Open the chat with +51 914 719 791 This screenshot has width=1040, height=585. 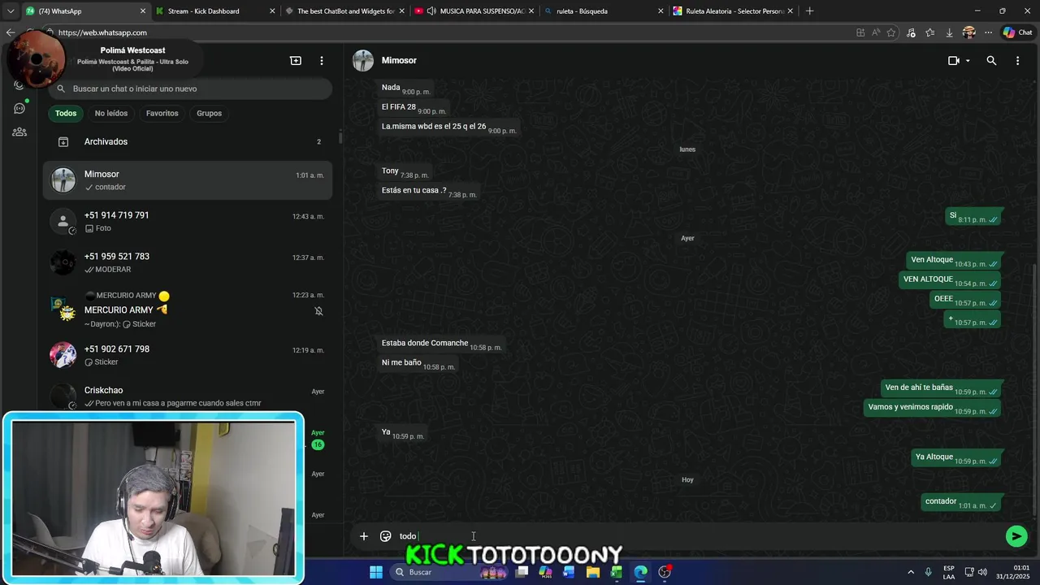point(188,221)
